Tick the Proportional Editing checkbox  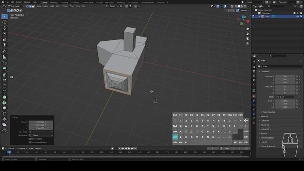(x=29, y=142)
